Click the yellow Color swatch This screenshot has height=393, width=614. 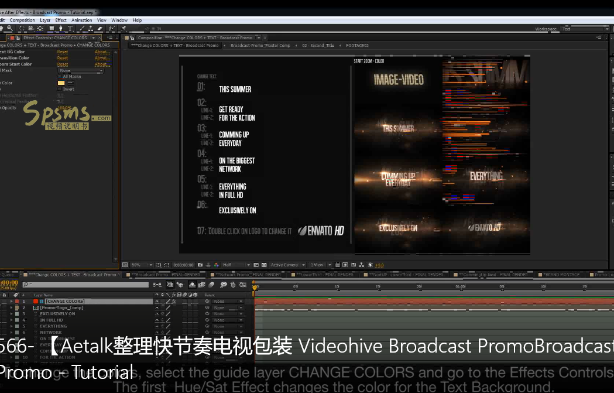pos(61,83)
